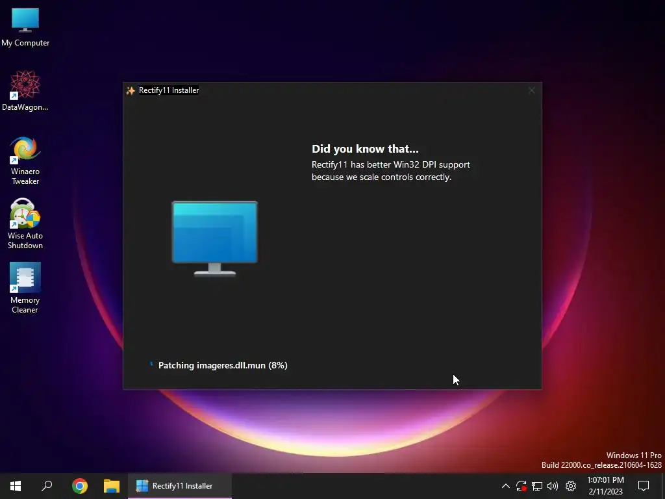Open the volume speaker tray icon
Screen dimensions: 665x499
coord(553,486)
